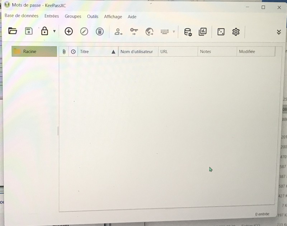
Task: Open the Entrées menu
Action: click(52, 16)
